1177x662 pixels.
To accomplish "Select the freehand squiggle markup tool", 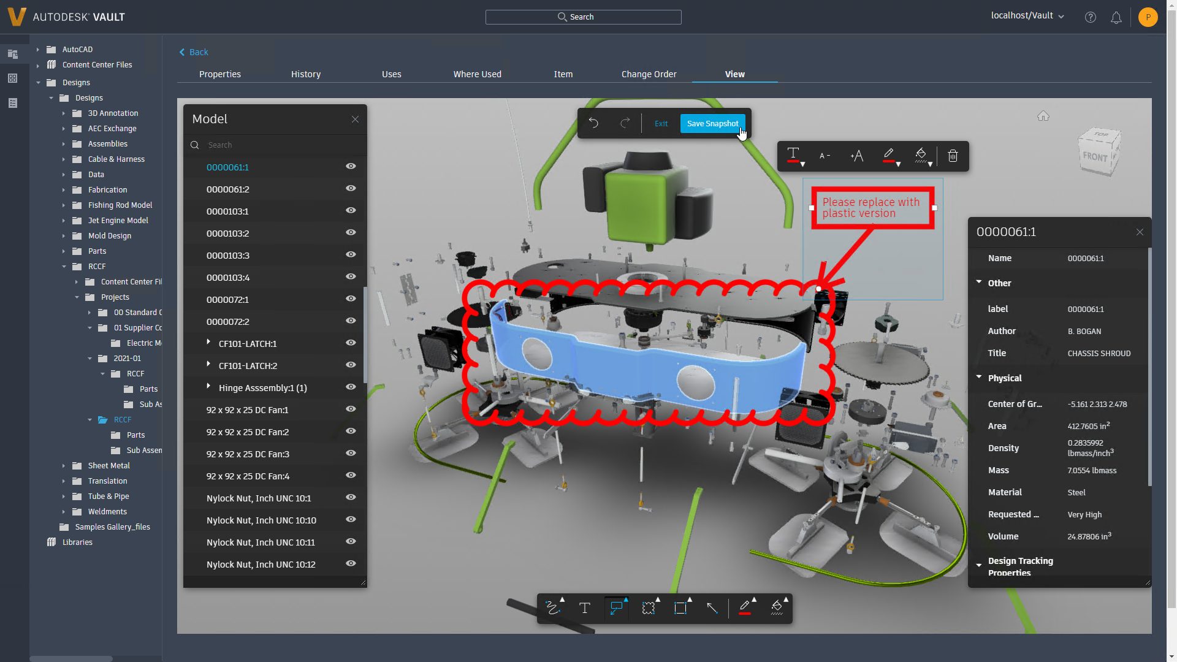I will click(552, 608).
